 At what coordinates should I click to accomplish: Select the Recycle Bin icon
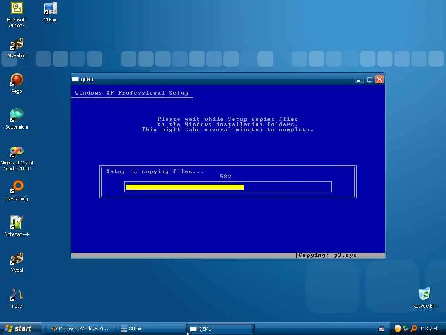[424, 297]
